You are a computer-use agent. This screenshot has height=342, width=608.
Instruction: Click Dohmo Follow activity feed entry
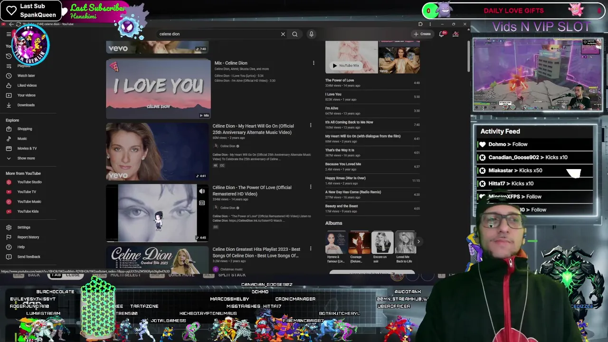pos(535,144)
